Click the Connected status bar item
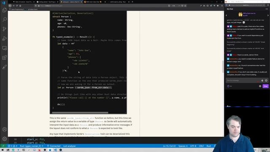 click(54, 146)
